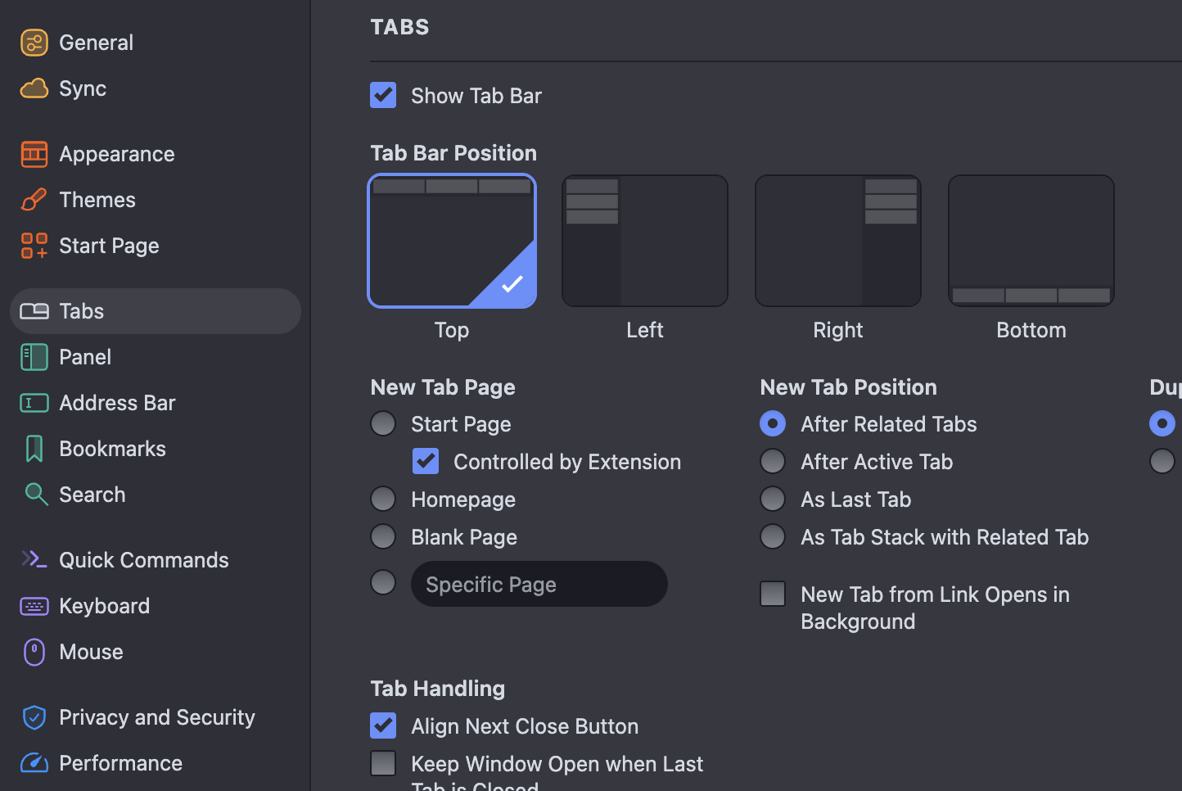1182x791 pixels.
Task: Open General settings section
Action: tap(97, 43)
